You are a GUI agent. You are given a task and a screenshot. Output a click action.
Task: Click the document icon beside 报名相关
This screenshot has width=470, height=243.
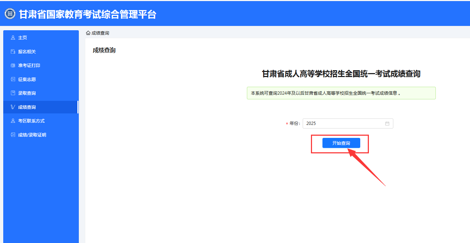13,51
